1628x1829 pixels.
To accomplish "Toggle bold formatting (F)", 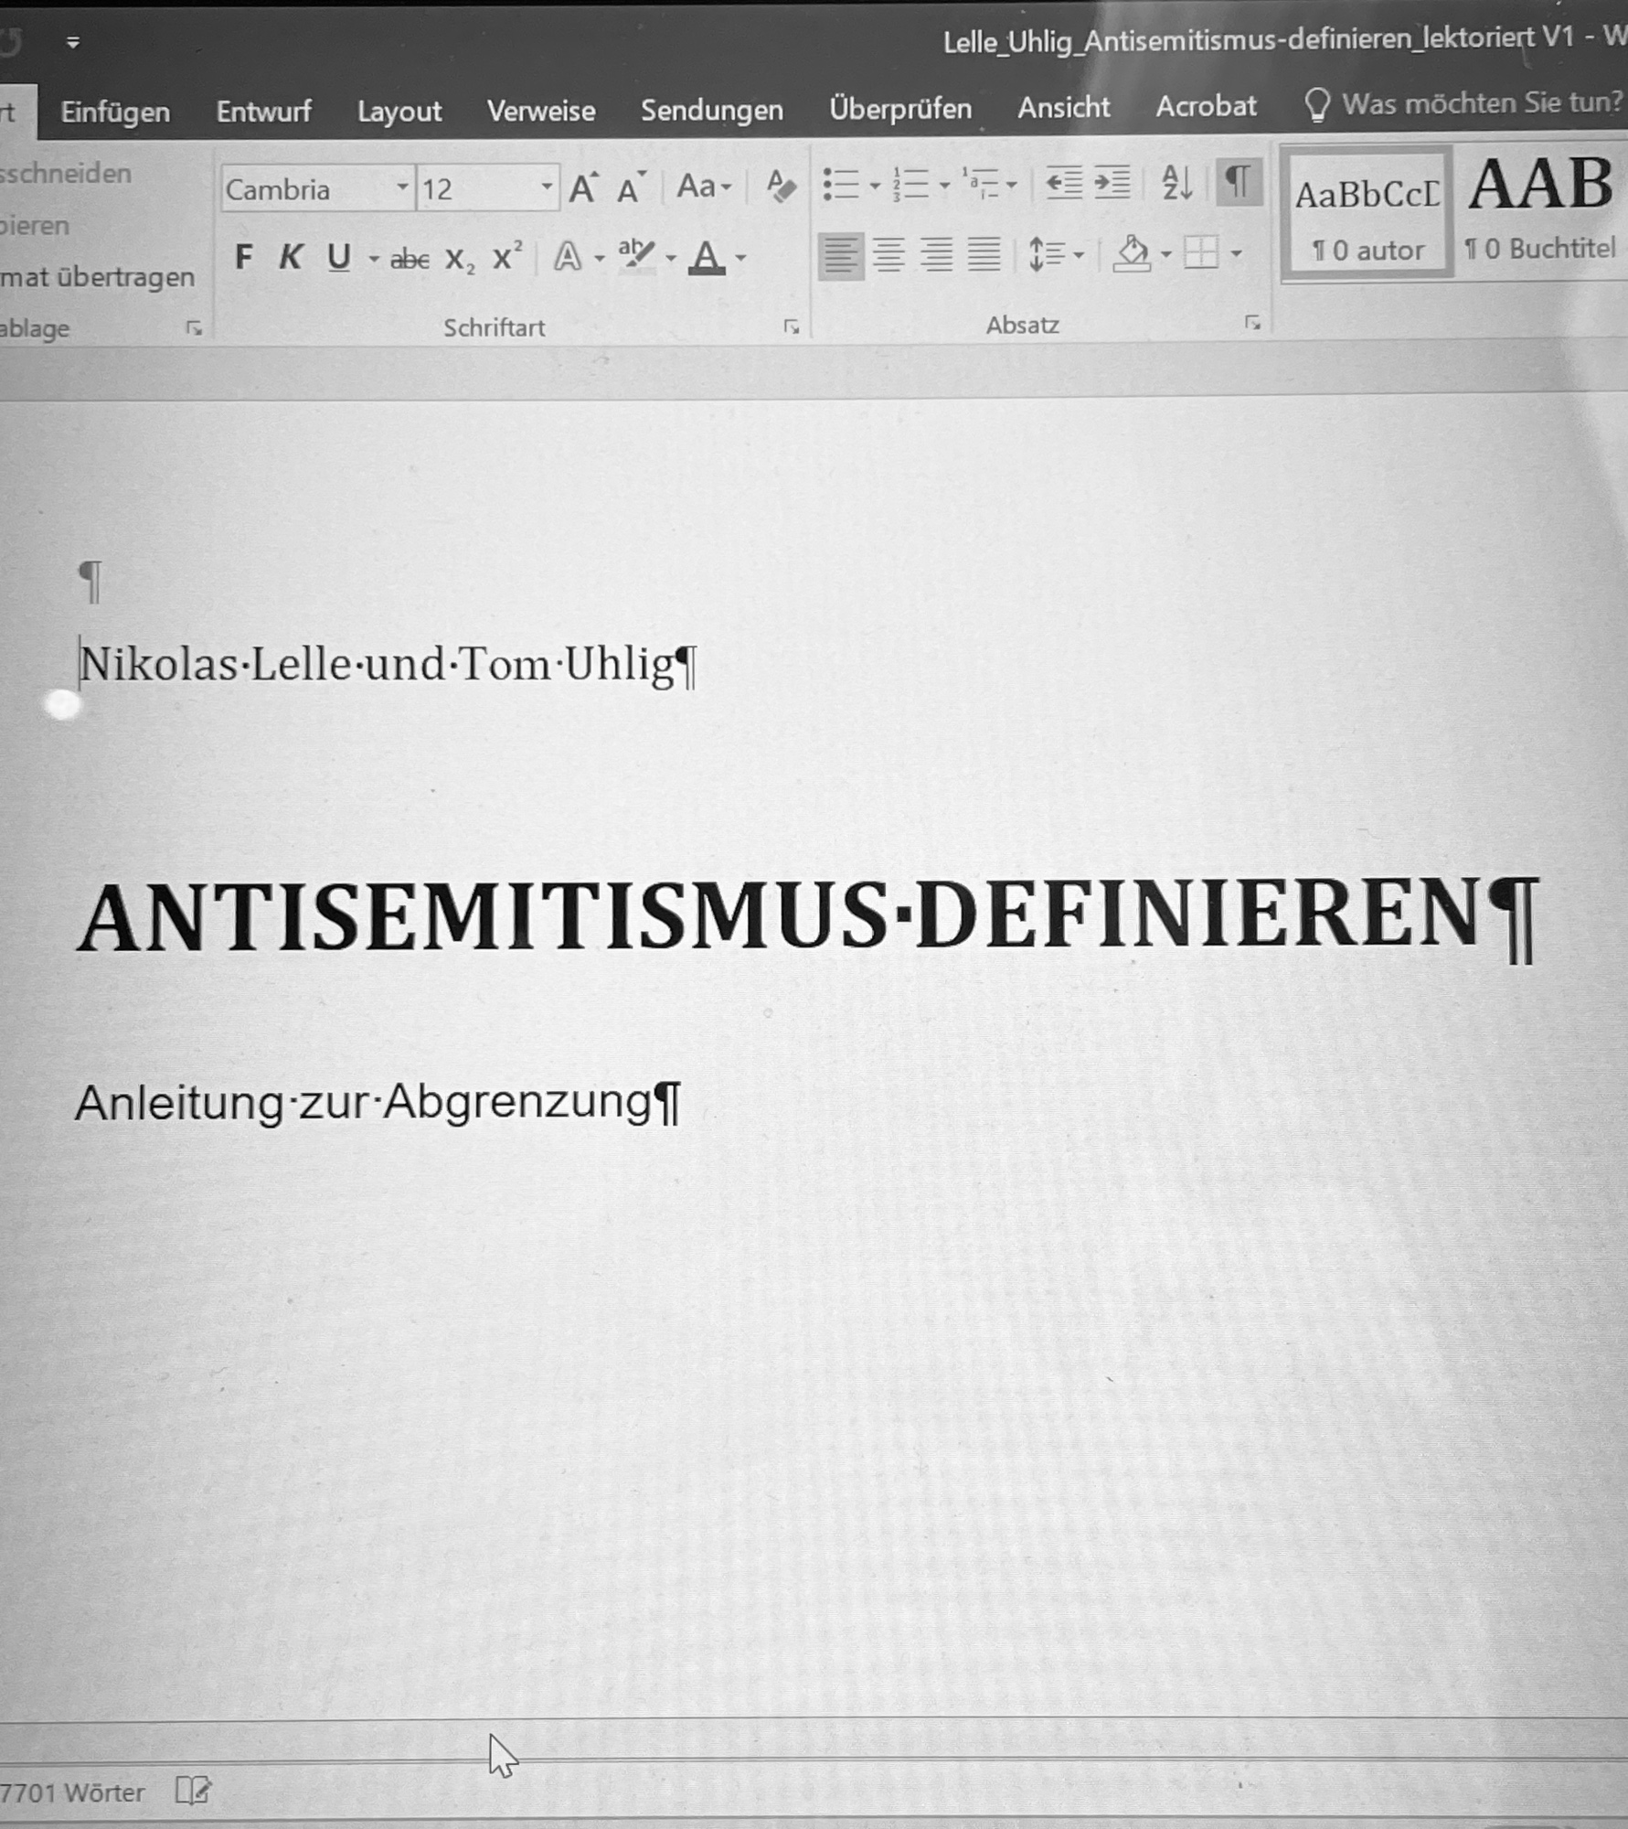I will point(243,258).
